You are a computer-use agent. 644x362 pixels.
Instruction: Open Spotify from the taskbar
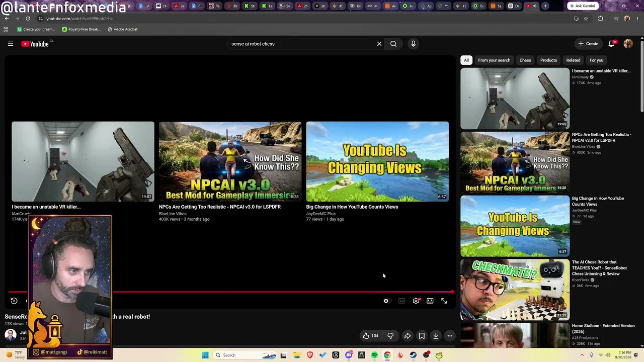coord(374,355)
